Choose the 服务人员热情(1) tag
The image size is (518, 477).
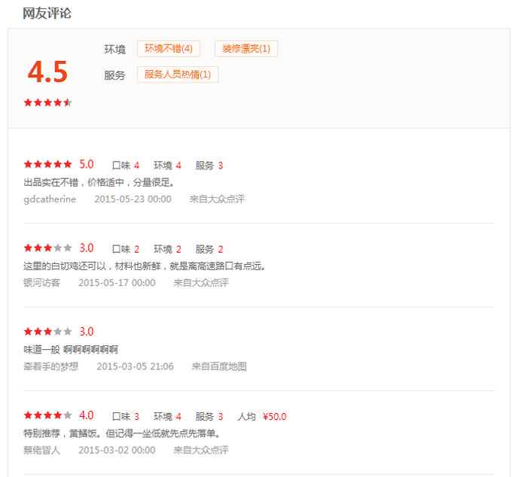pyautogui.click(x=178, y=74)
